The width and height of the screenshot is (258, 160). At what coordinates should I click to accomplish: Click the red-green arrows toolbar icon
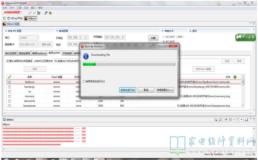point(50,13)
